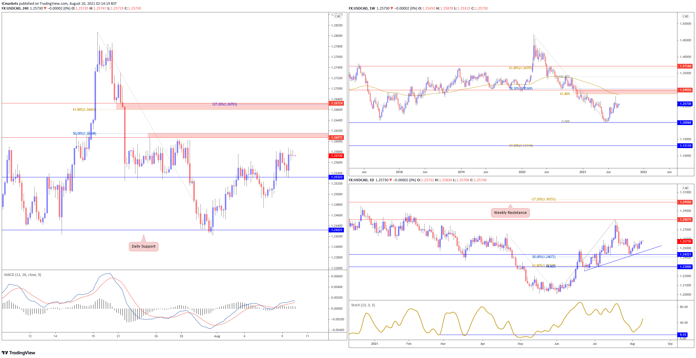Select the blue 1.25730 label on weekly chart
This screenshot has height=358, width=696.
(685, 104)
